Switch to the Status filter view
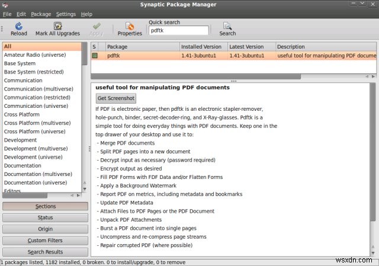This screenshot has height=266, width=379. pos(45,217)
